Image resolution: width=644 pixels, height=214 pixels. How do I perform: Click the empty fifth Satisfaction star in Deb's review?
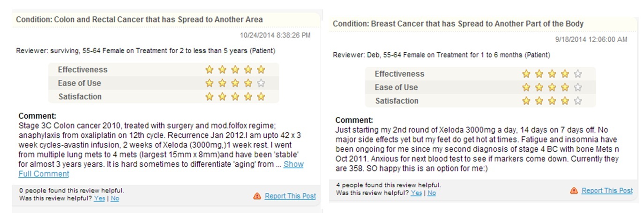[578, 101]
